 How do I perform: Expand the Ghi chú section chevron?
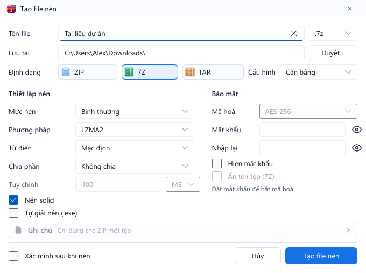(x=348, y=231)
